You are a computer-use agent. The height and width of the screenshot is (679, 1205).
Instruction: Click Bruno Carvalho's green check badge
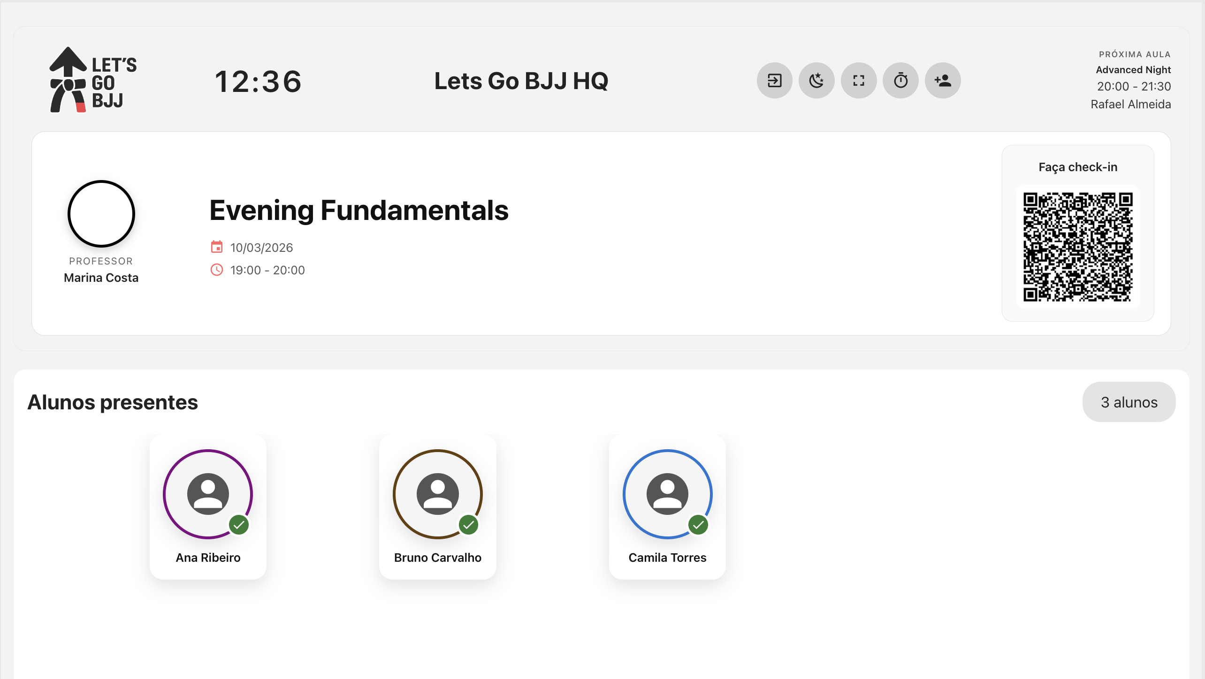(x=468, y=525)
